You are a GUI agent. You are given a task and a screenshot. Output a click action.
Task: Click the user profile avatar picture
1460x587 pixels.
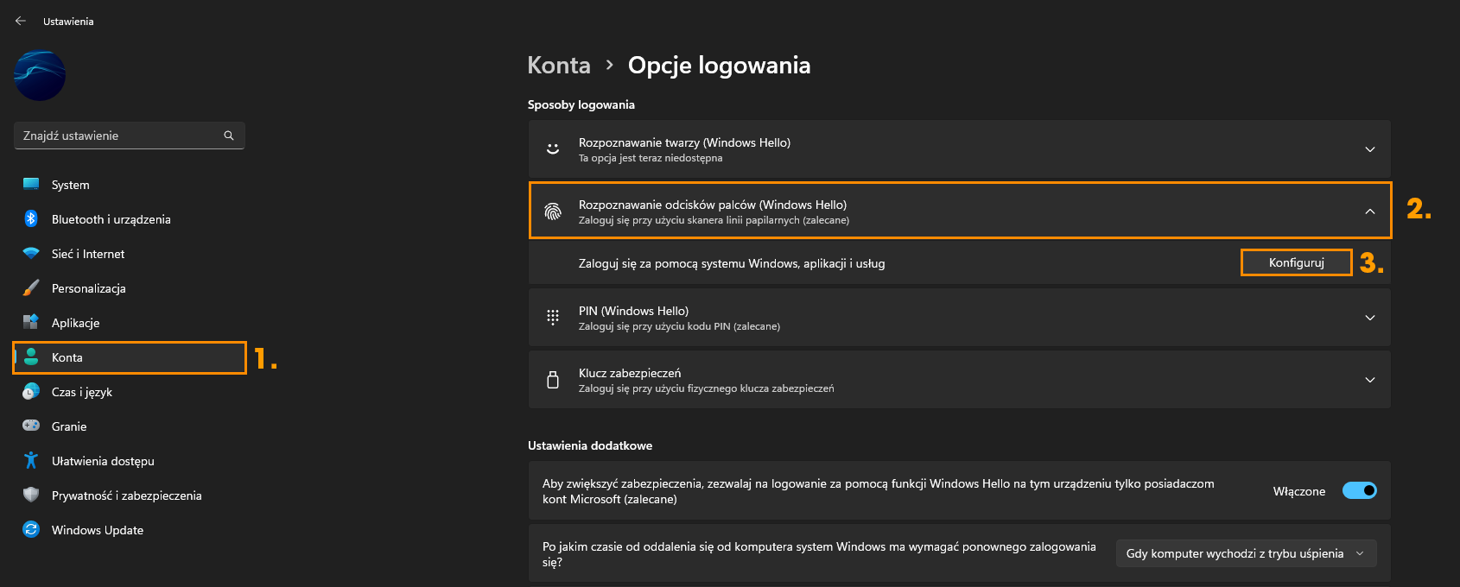coord(40,76)
